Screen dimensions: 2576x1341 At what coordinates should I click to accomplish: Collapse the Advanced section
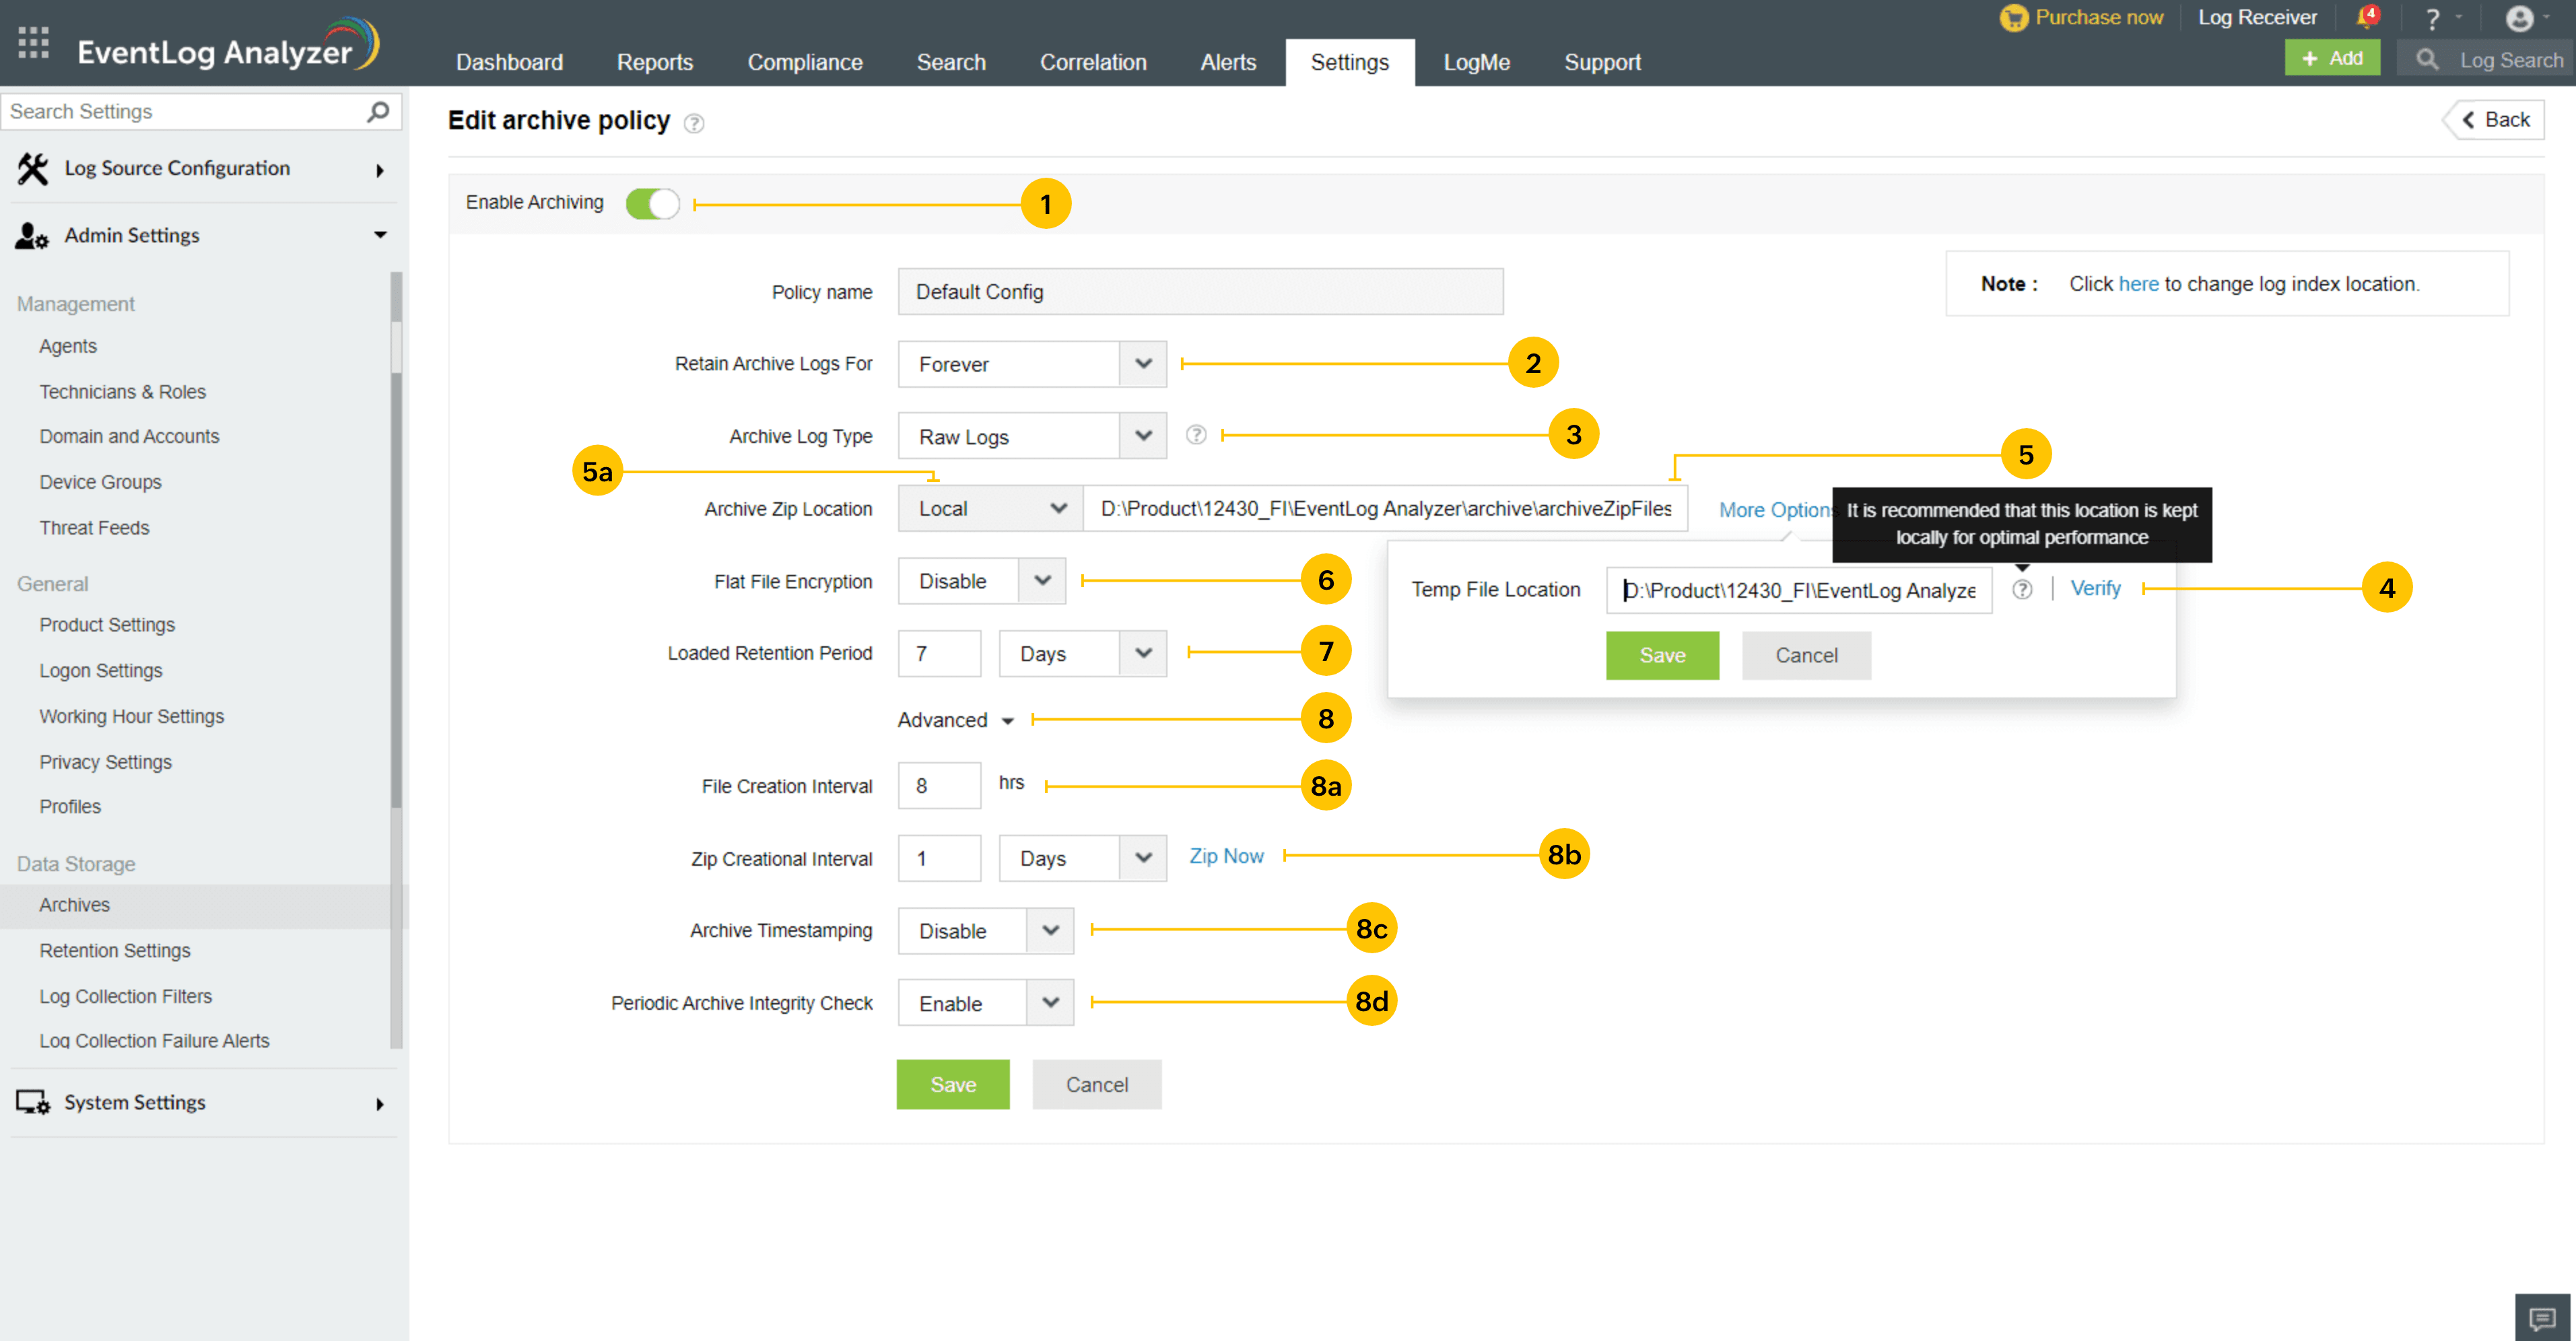coord(955,720)
